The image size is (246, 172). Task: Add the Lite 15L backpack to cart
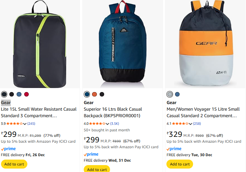click(x=14, y=164)
